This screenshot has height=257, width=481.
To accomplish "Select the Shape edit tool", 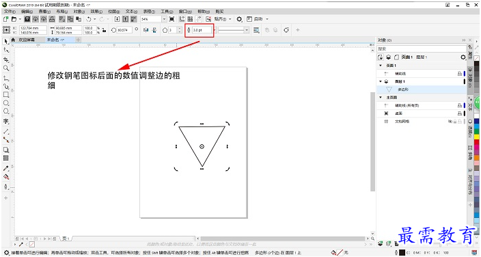I will 6,50.
